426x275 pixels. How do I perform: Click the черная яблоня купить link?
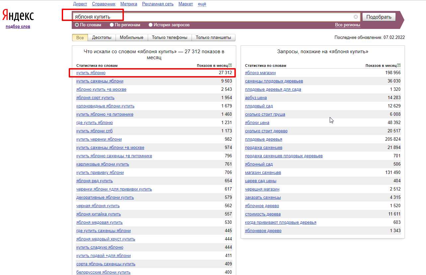point(98,206)
